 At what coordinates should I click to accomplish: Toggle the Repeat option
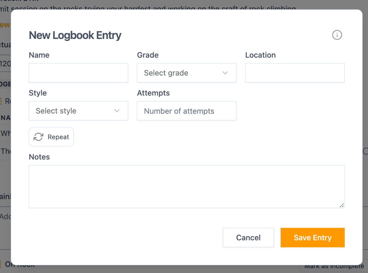tap(51, 137)
